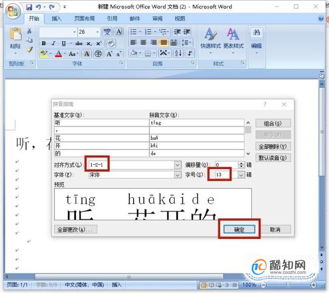Apply red font color A
Screen dimensions: 329x293
point(58,53)
